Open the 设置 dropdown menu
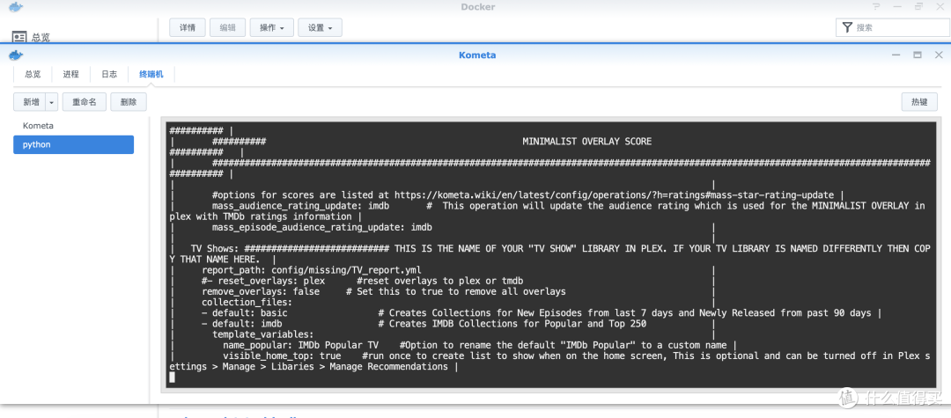This screenshot has height=418, width=951. pyautogui.click(x=320, y=27)
